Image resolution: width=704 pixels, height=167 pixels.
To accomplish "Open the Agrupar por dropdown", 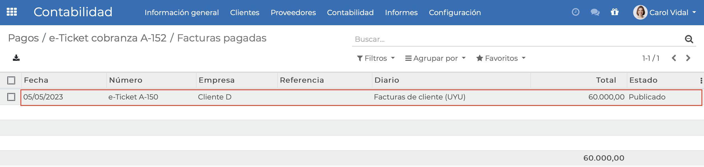I will [435, 58].
